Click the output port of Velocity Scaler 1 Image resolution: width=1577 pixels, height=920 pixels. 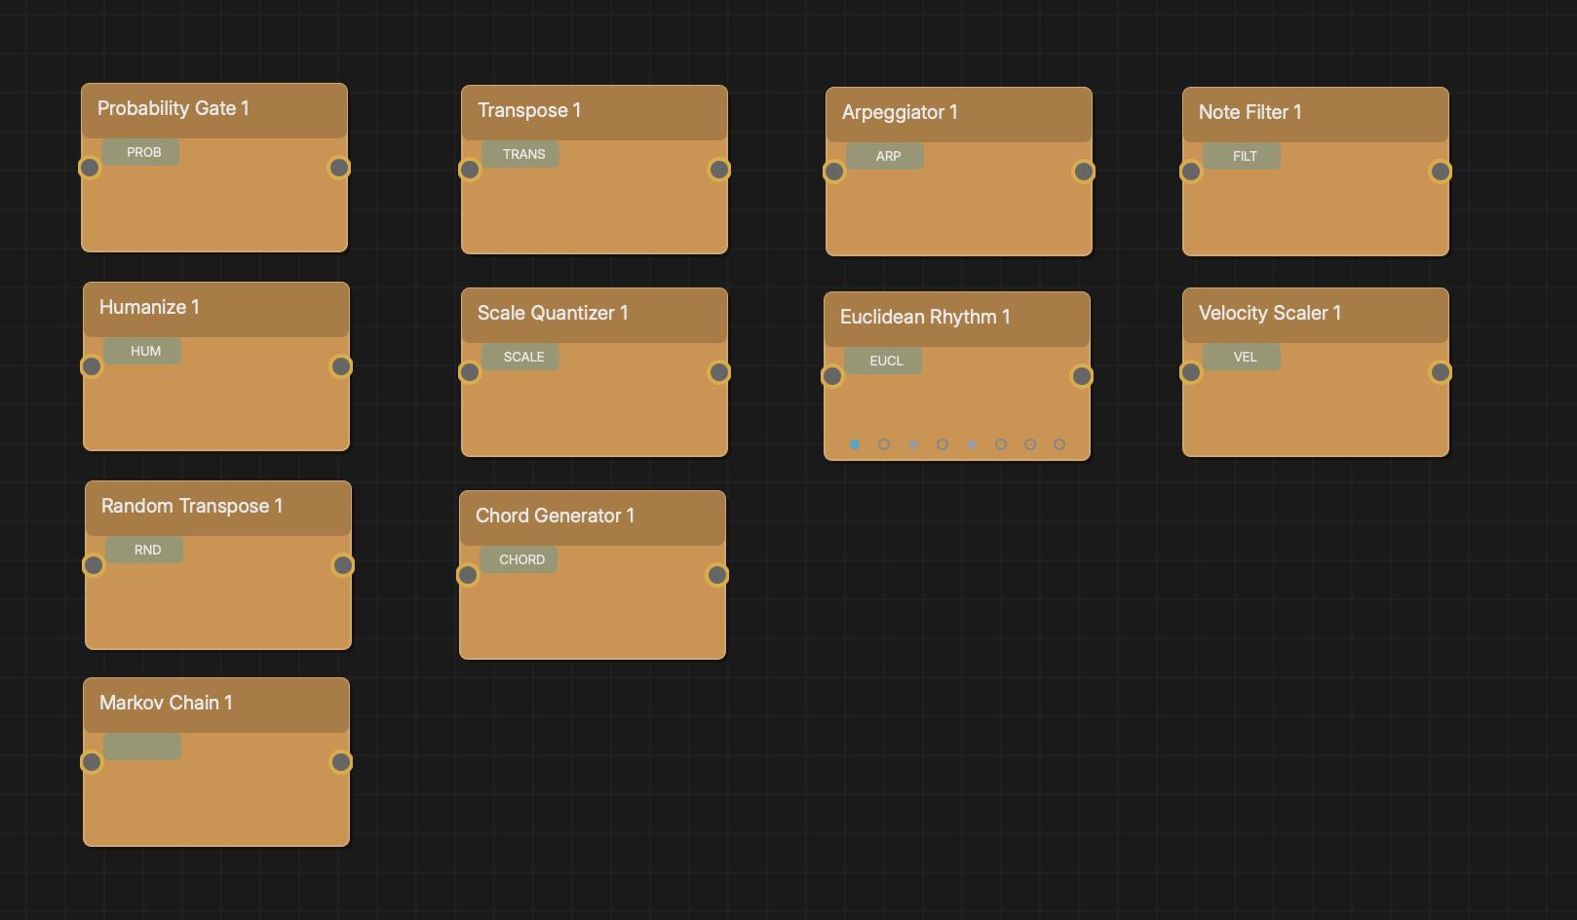tap(1441, 372)
